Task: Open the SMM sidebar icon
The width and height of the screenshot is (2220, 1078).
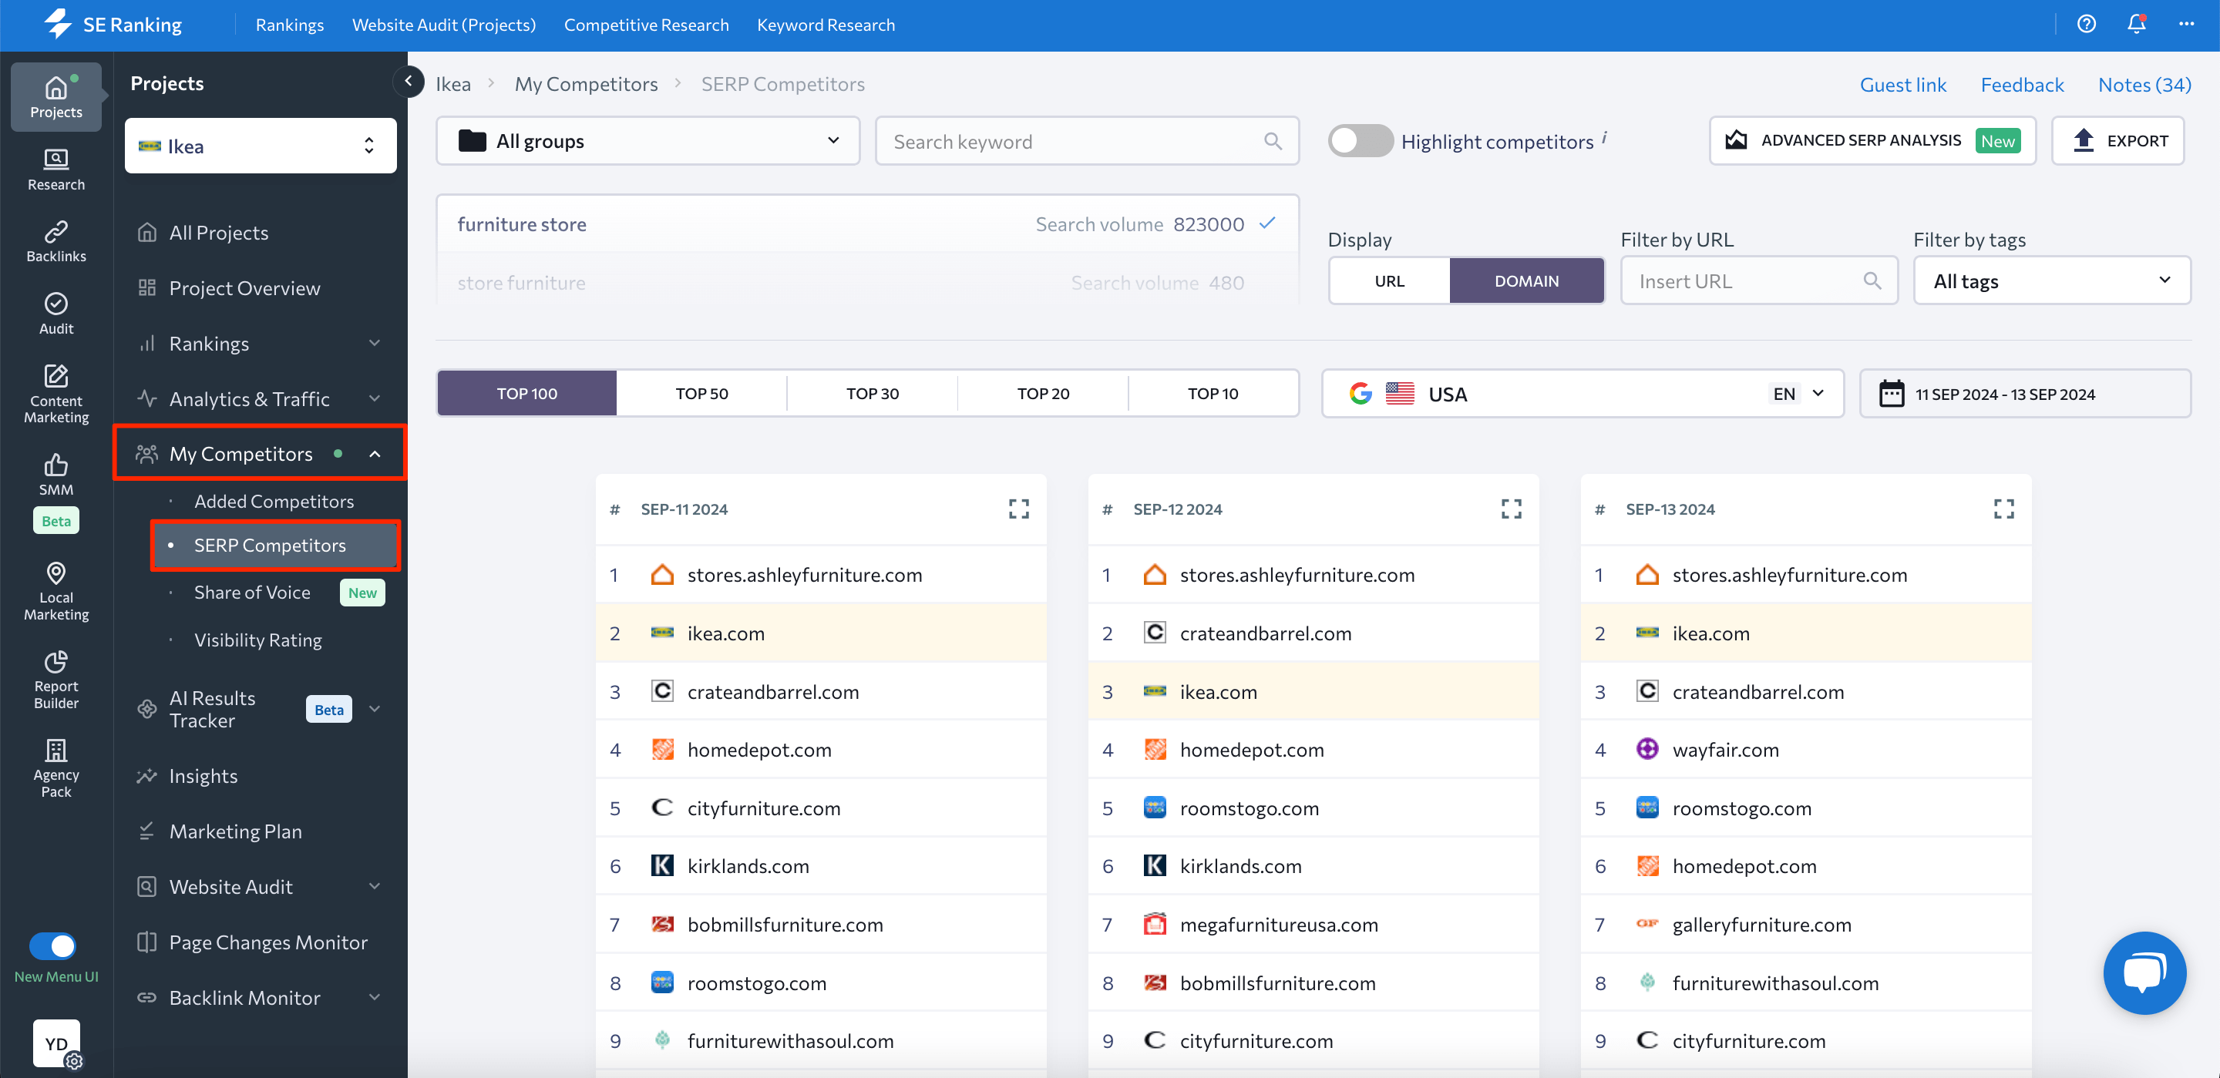Action: pyautogui.click(x=56, y=475)
